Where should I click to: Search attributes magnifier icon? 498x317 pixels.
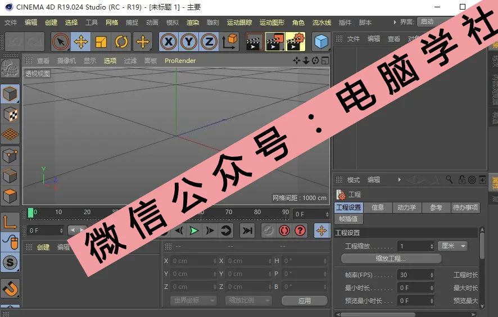click(450, 180)
